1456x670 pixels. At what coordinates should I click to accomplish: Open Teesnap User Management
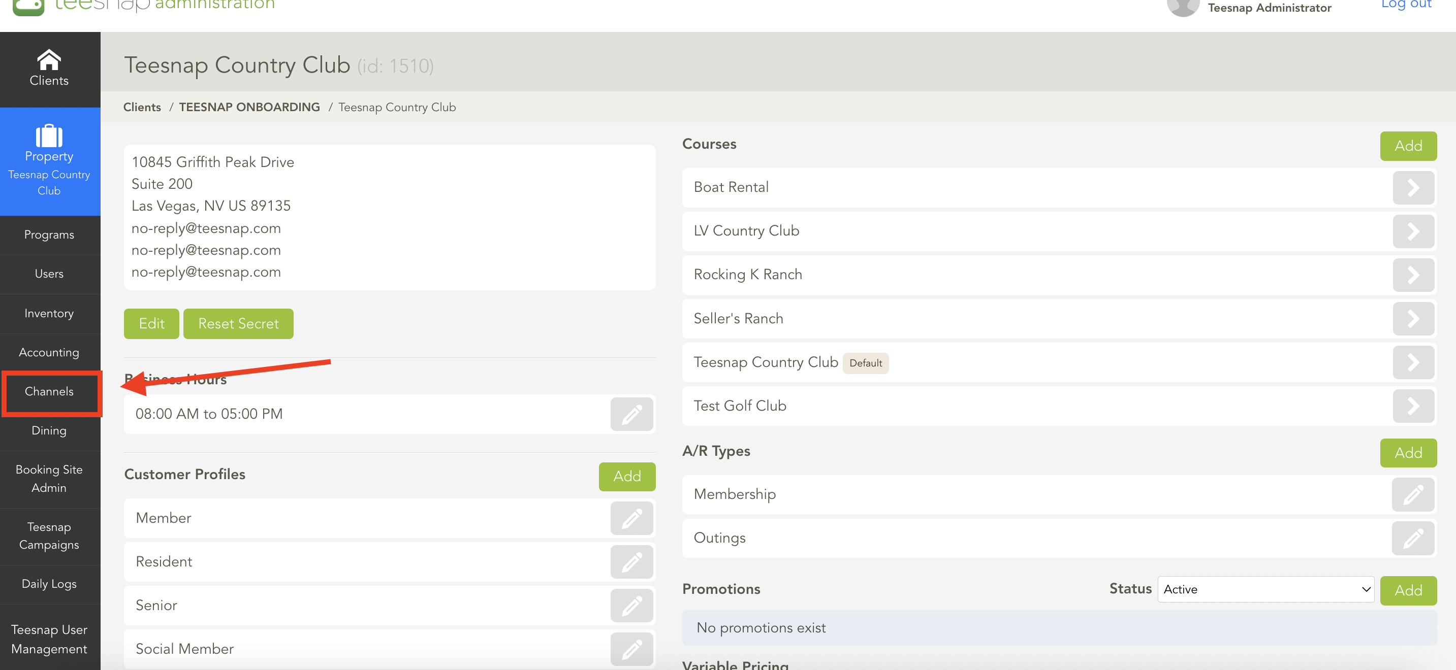pos(49,639)
